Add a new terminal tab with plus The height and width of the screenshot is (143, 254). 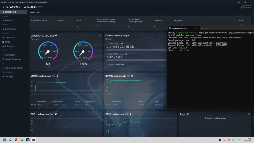point(203,28)
